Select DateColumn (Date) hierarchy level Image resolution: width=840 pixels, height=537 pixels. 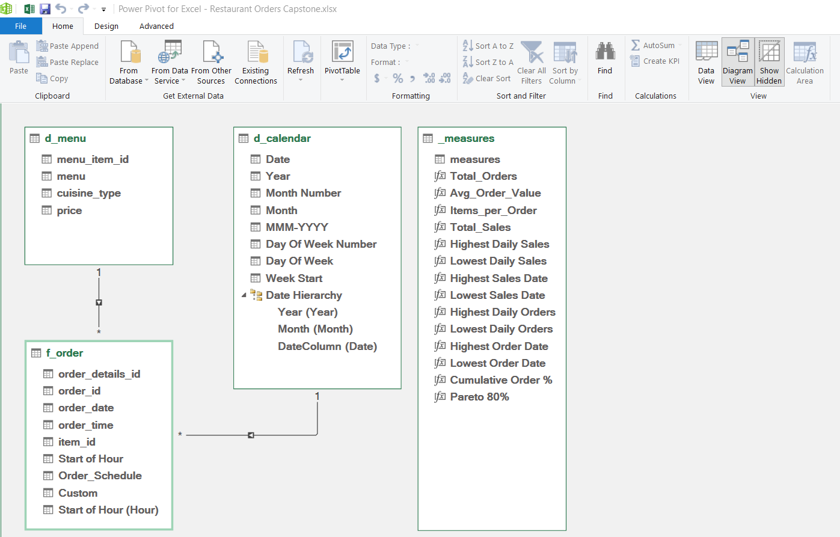[327, 346]
